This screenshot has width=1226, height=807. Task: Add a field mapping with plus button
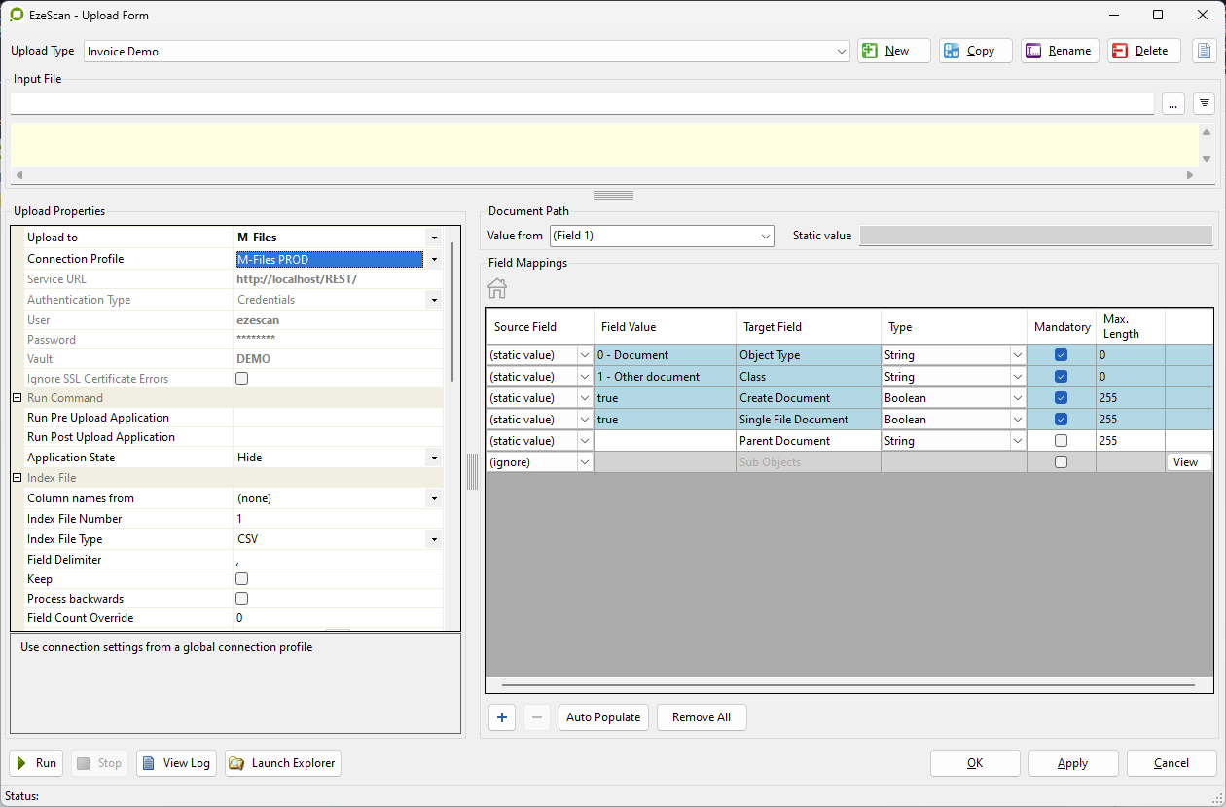click(x=502, y=717)
